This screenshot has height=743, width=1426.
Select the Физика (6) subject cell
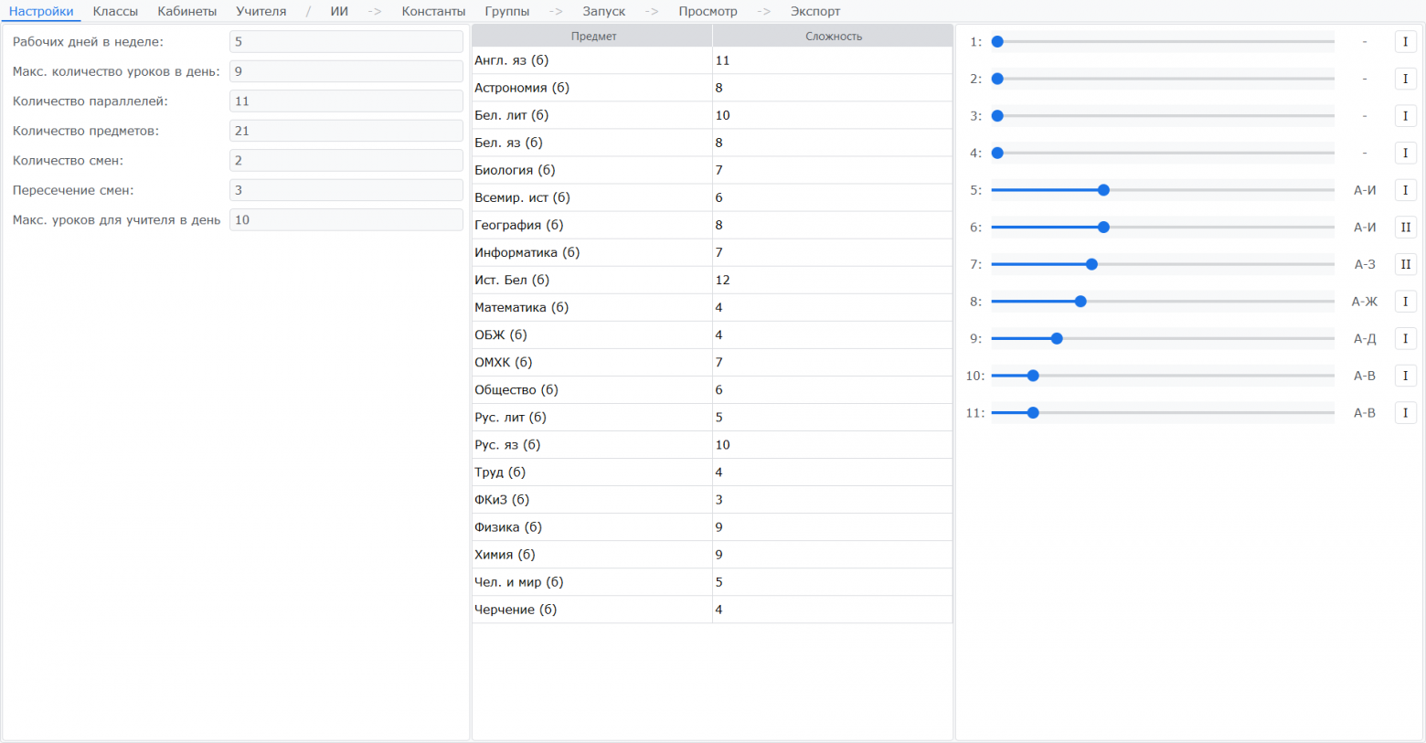tap(592, 526)
